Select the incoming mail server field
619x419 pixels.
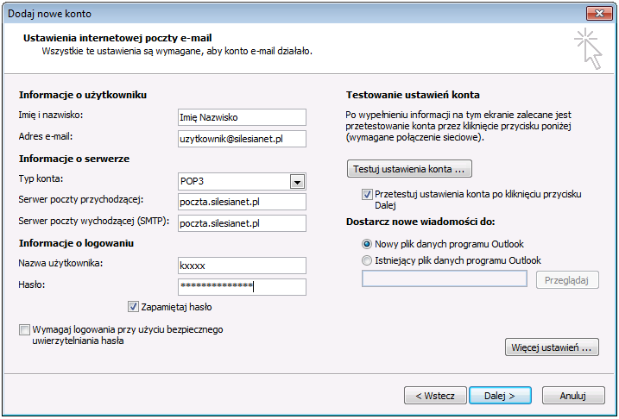[x=241, y=202]
